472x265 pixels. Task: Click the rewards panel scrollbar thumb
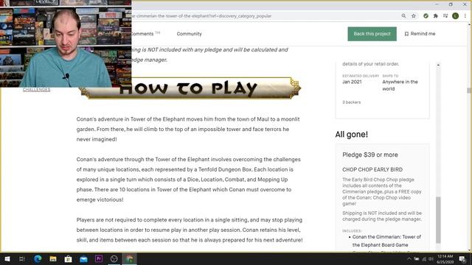click(438, 220)
